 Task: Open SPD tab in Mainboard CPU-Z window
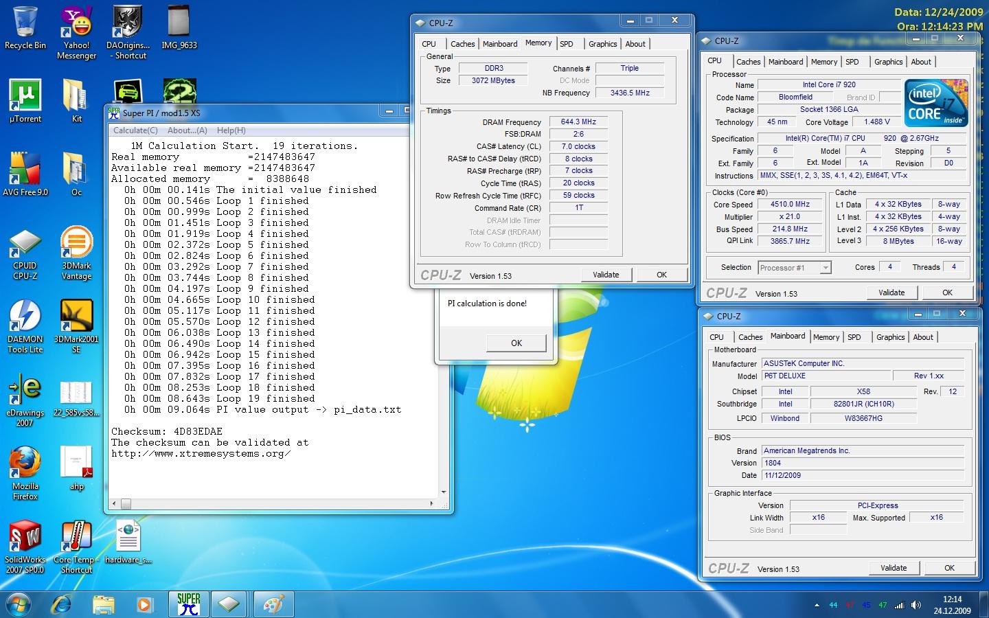tap(854, 337)
